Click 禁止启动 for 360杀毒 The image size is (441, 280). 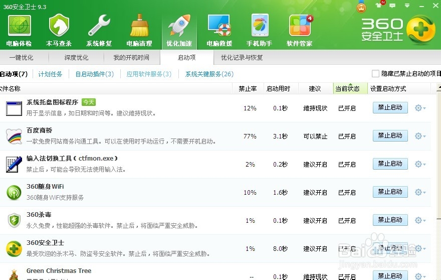[390, 220]
